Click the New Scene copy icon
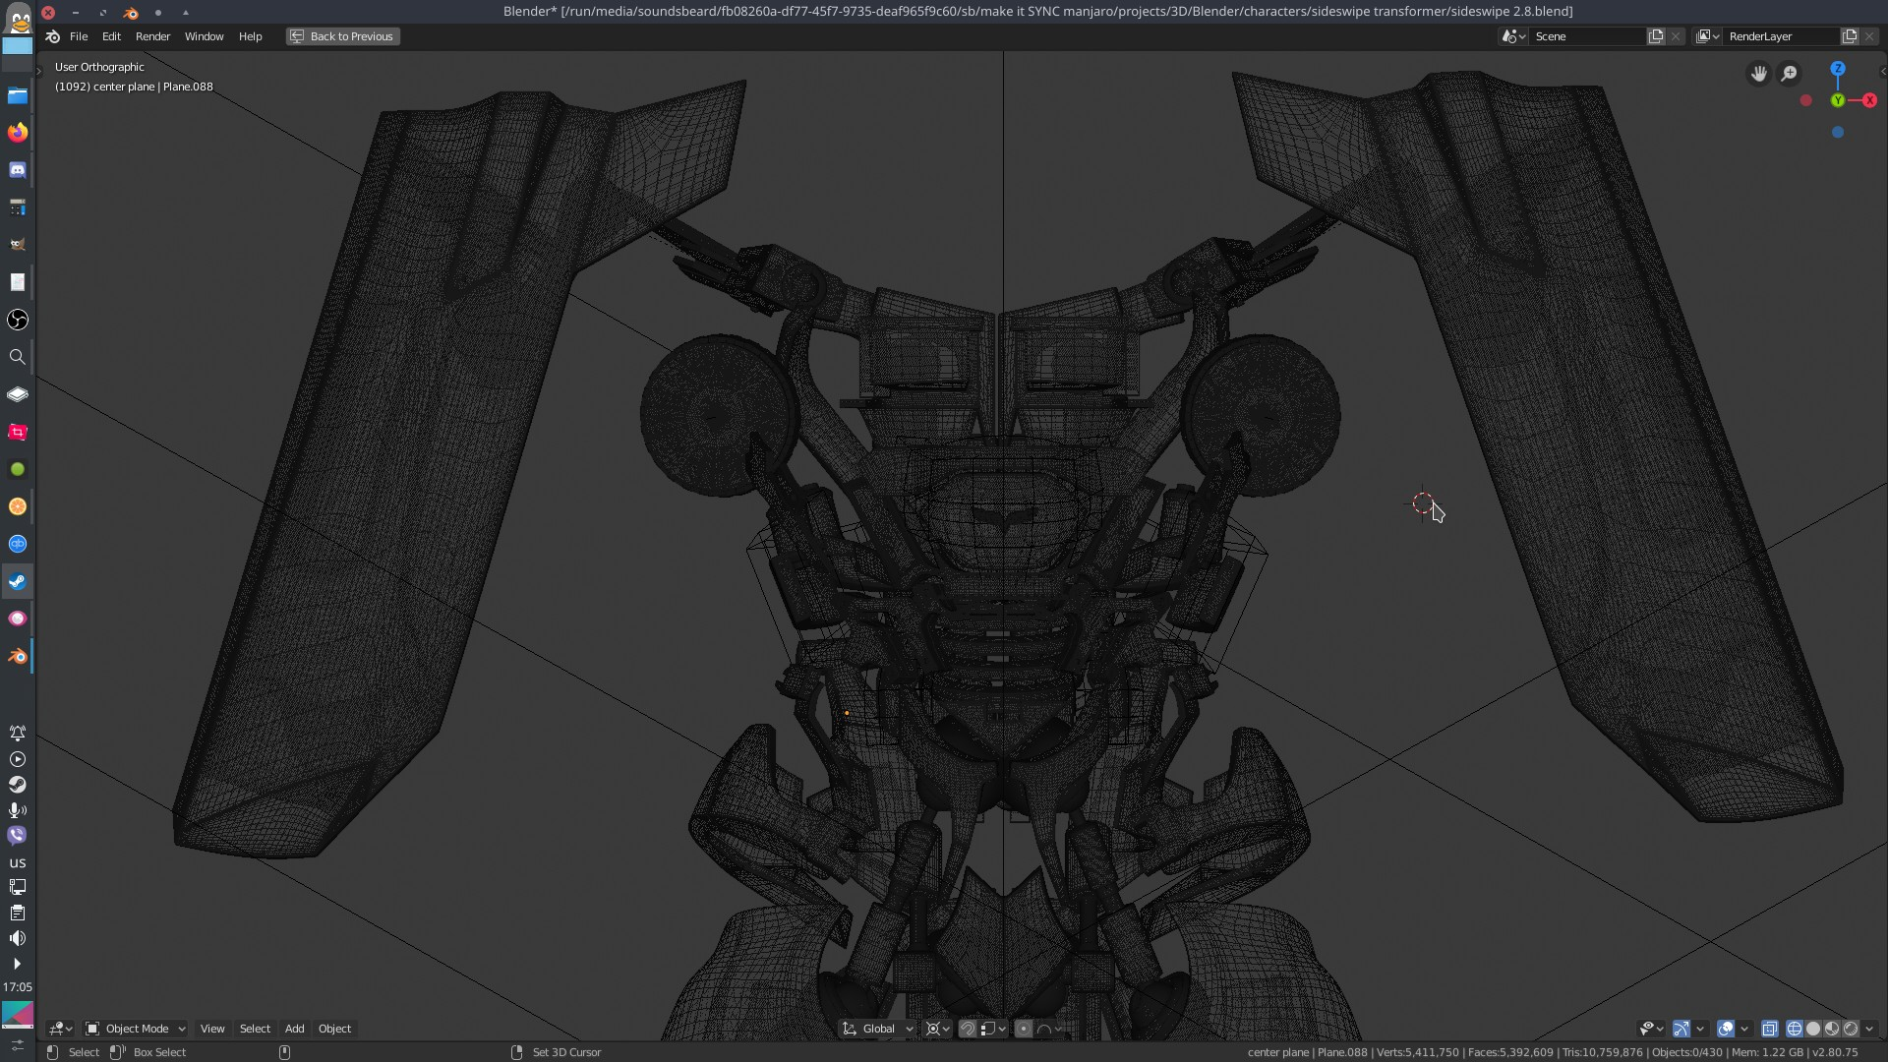This screenshot has width=1888, height=1062. (x=1656, y=36)
